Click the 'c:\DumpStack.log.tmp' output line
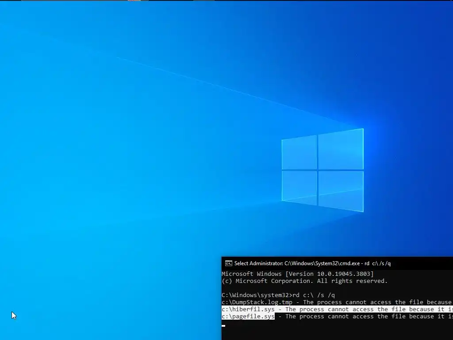Viewport: 453px width, 340px height. point(337,302)
